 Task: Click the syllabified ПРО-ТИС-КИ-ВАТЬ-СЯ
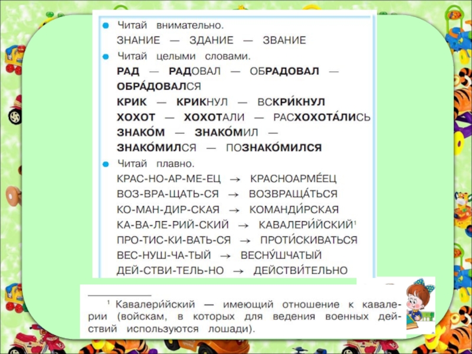pos(173,240)
